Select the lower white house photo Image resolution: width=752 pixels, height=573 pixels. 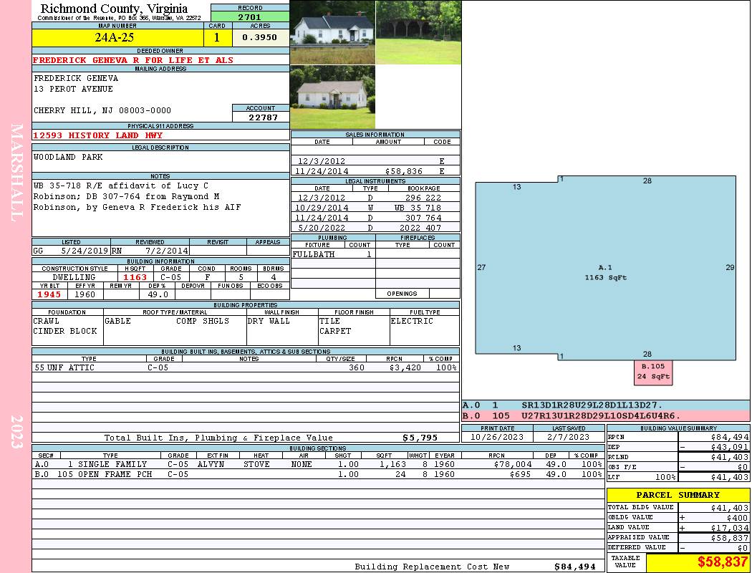[332, 97]
